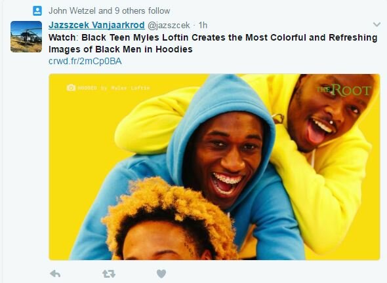Like the tweet with heart icon
Image resolution: width=387 pixels, height=283 pixels.
coord(161,274)
